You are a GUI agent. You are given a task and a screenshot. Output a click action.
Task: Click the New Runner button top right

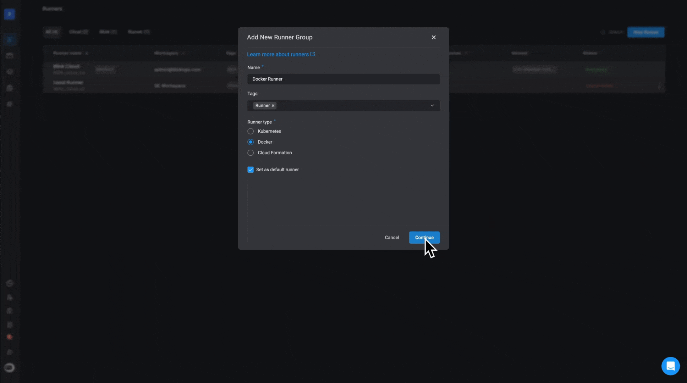(x=645, y=32)
